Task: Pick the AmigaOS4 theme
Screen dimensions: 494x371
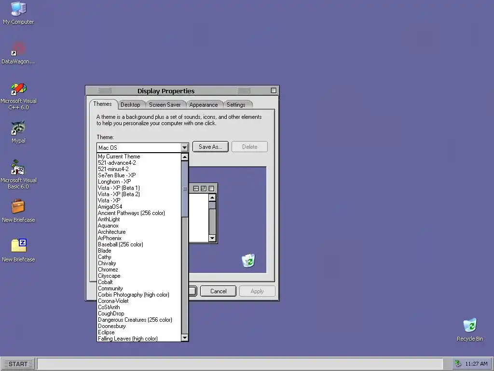Action: [x=139, y=207]
